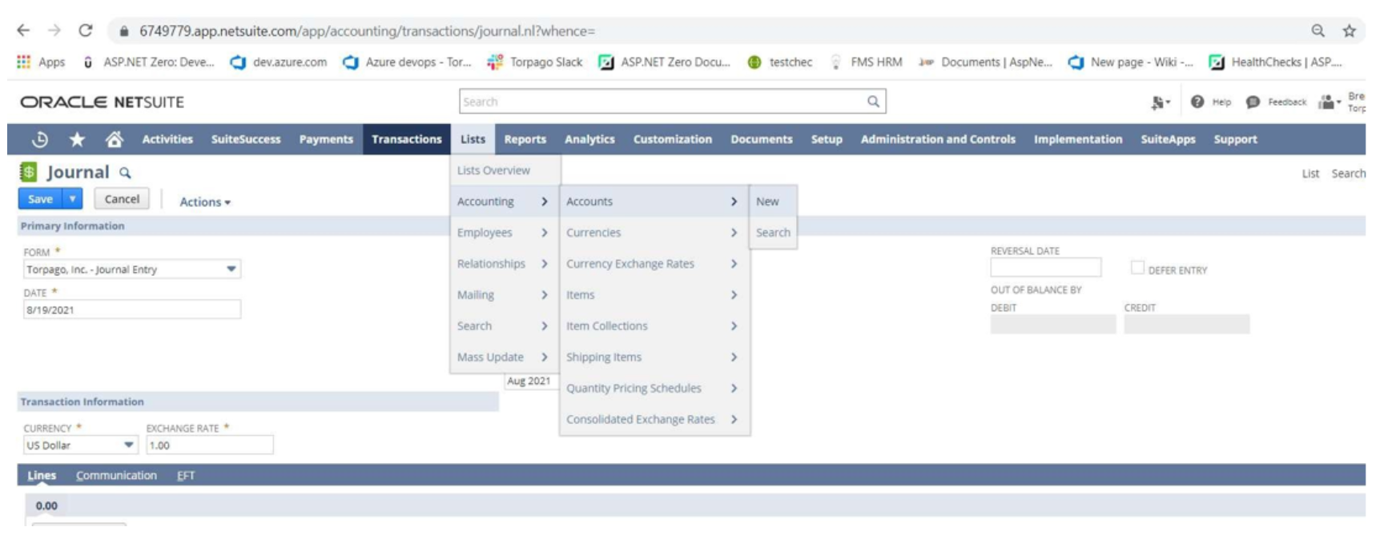This screenshot has height=547, width=1392.
Task: Open the Apps grid bookmark icon
Action: coord(23,62)
